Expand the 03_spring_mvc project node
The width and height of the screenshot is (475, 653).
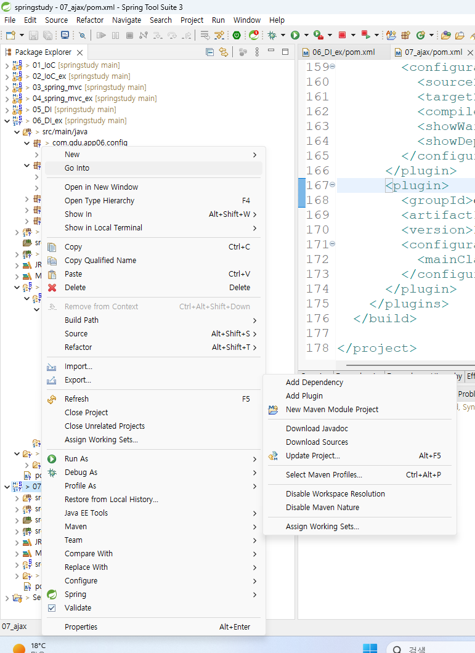tap(7, 87)
